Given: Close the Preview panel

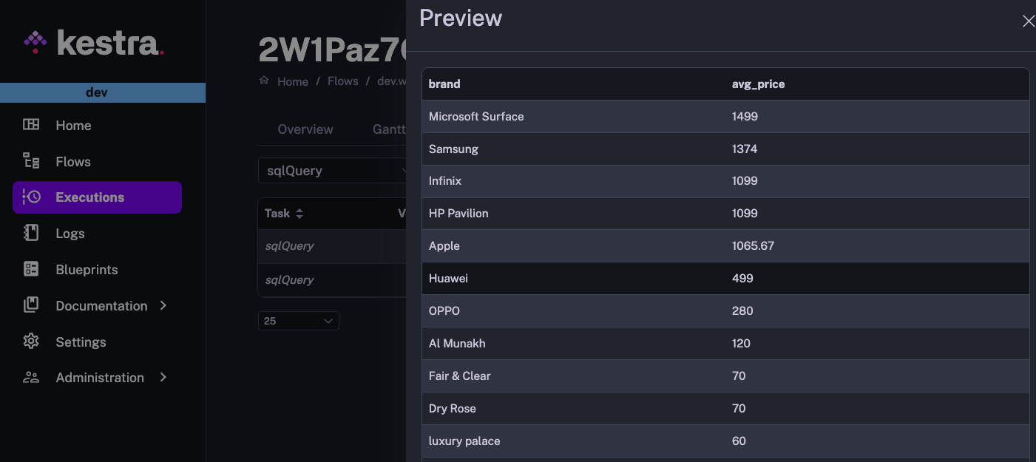Looking at the screenshot, I should pyautogui.click(x=1028, y=21).
